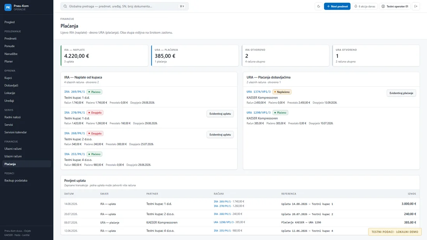
Task: Click the Pneu-Kom PK logo
Action: (8, 7)
